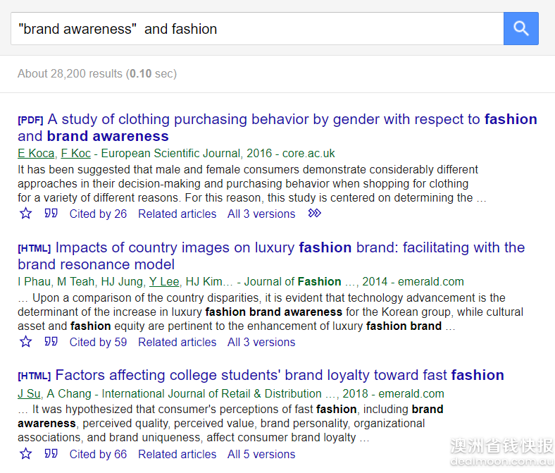Open cite quote icon for Koca article
The width and height of the screenshot is (555, 473).
[51, 214]
